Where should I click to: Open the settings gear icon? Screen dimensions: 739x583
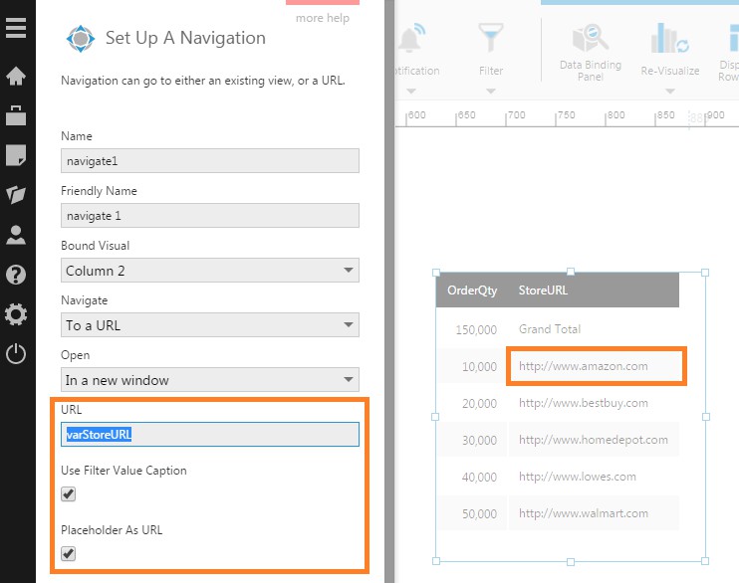[16, 314]
